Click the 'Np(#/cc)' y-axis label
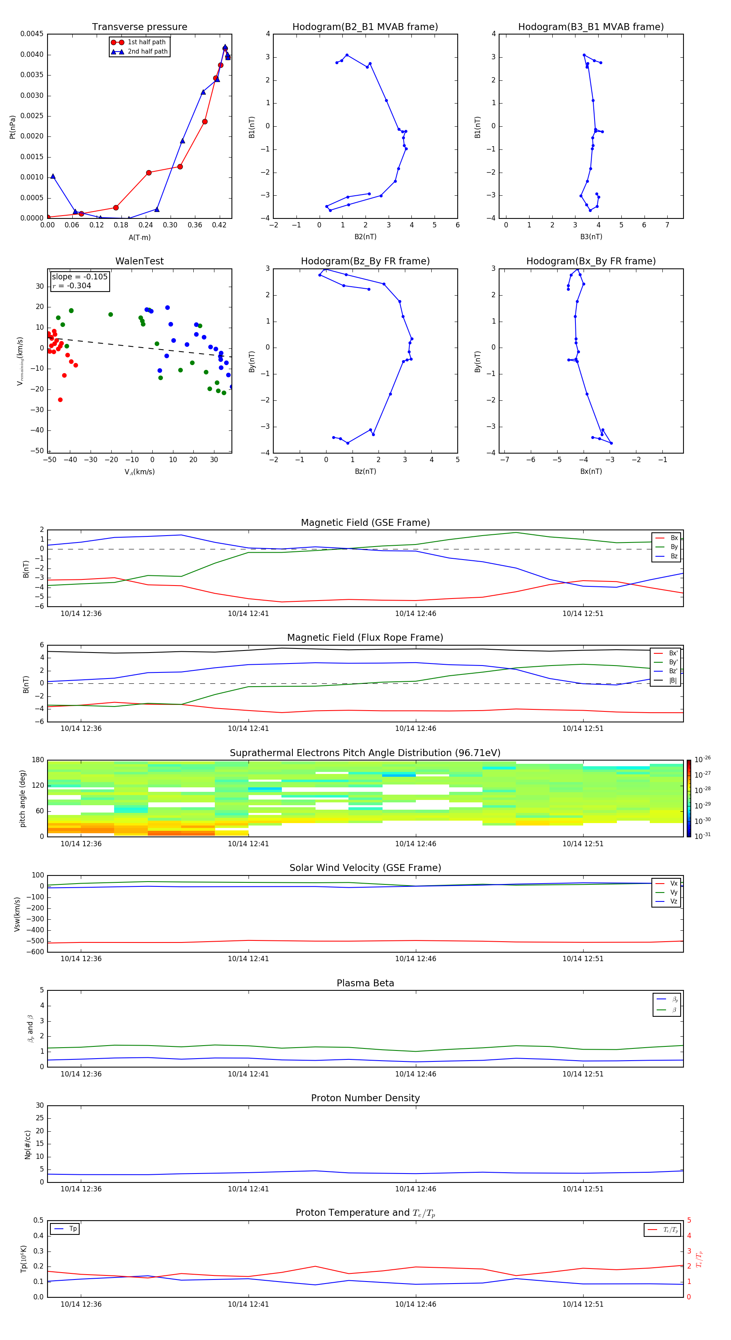 coord(28,1144)
